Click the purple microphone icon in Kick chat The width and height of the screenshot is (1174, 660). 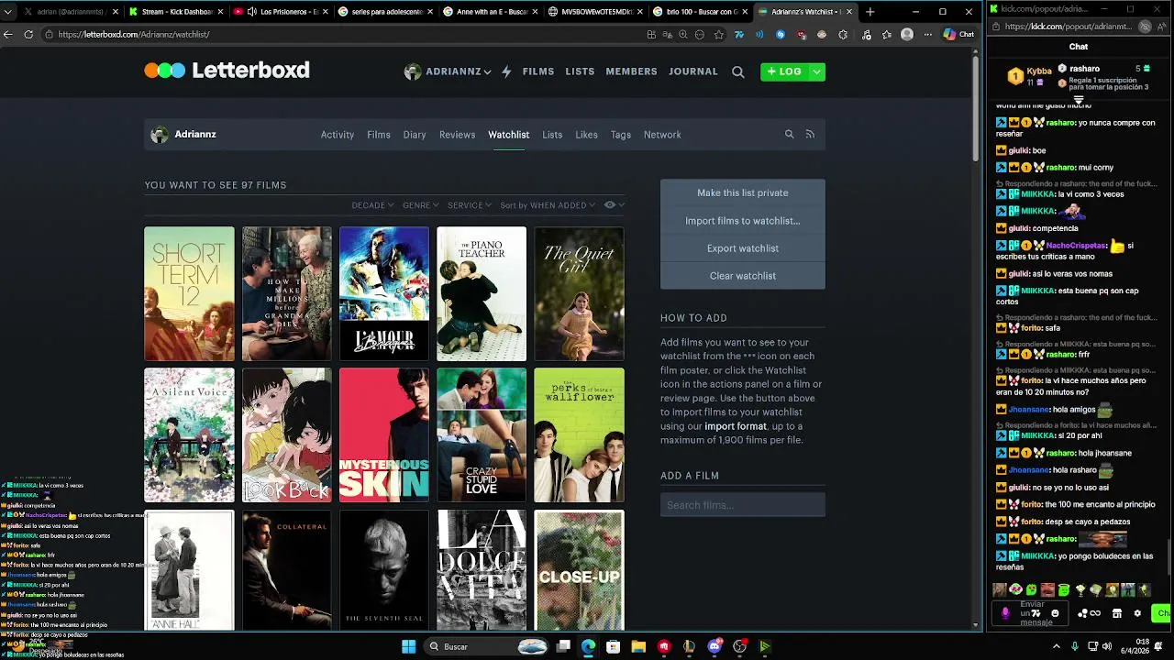[1005, 613]
